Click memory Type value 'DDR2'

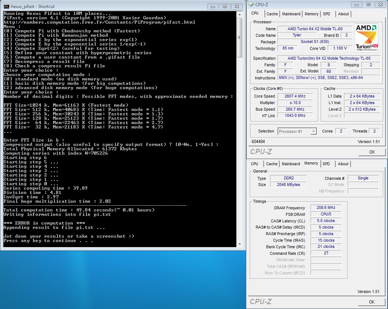(288, 178)
